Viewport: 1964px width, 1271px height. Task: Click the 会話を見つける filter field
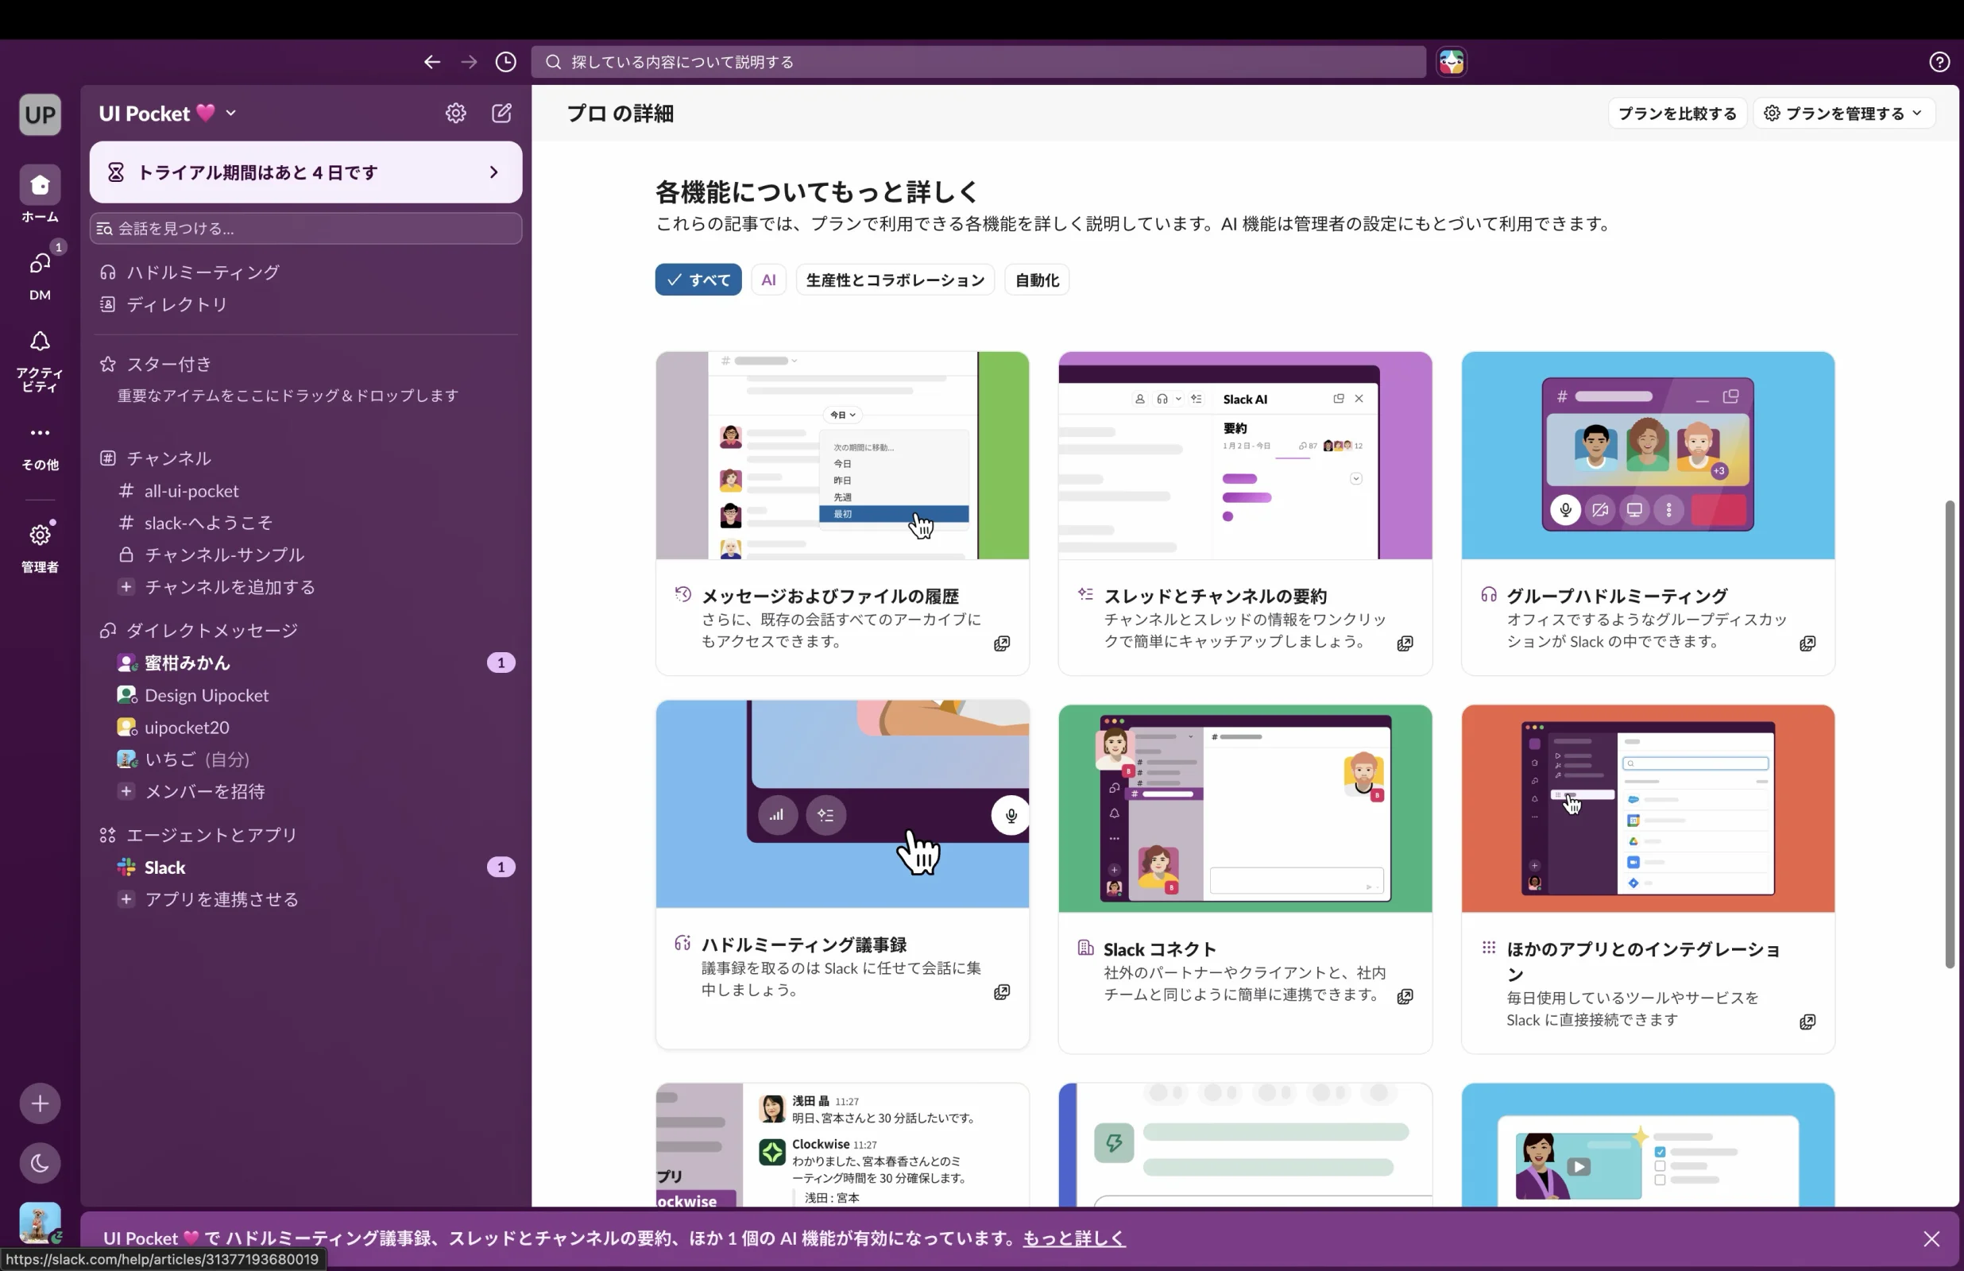click(x=305, y=228)
